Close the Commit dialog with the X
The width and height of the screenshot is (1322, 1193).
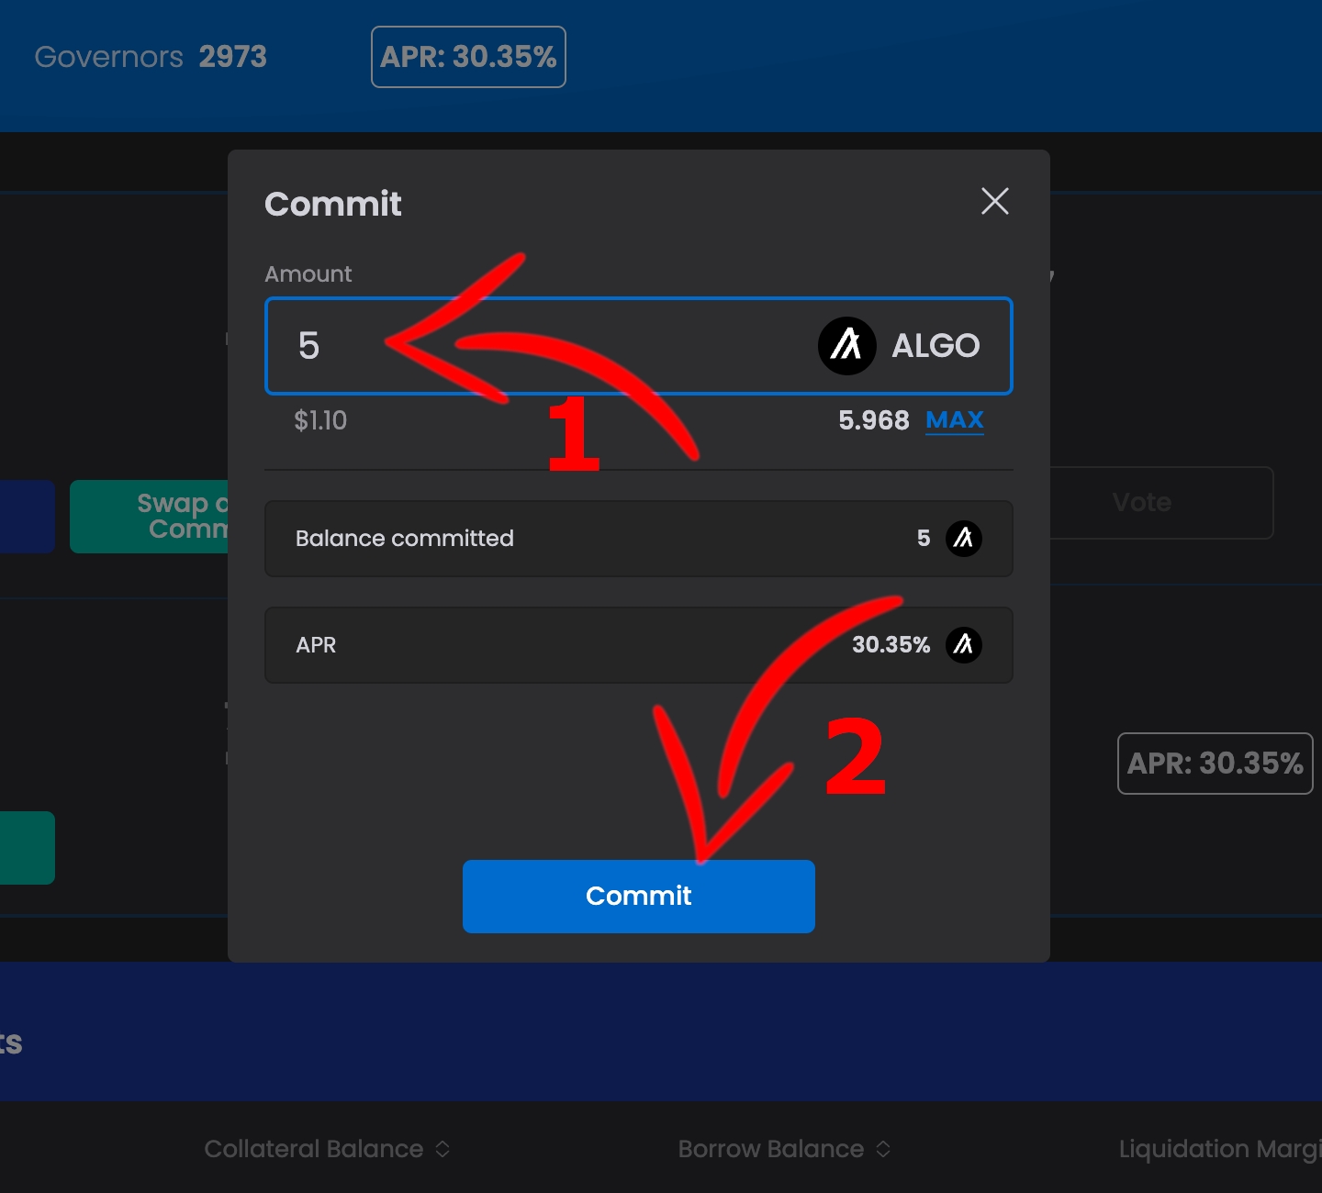pos(994,201)
